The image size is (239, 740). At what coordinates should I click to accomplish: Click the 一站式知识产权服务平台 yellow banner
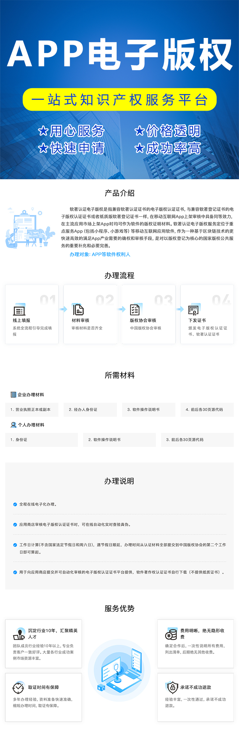tap(119, 100)
